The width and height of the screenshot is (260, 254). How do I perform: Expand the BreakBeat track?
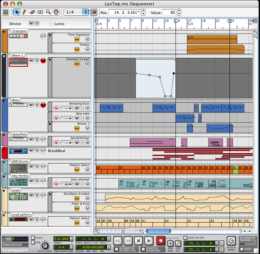[x=4, y=149]
